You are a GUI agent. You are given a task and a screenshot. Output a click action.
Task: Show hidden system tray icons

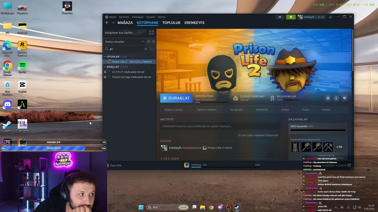tap(335, 207)
